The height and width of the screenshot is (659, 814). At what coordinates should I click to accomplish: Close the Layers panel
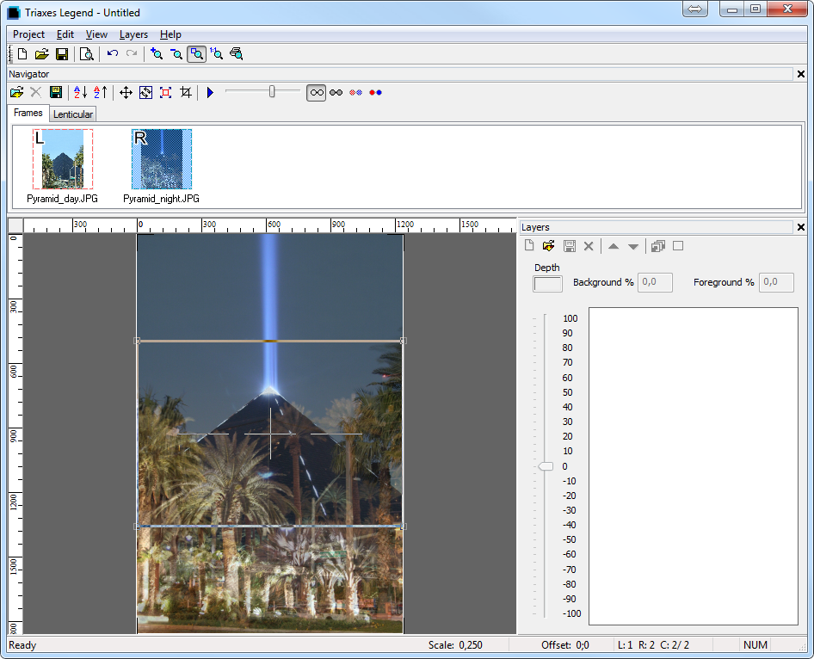[801, 227]
